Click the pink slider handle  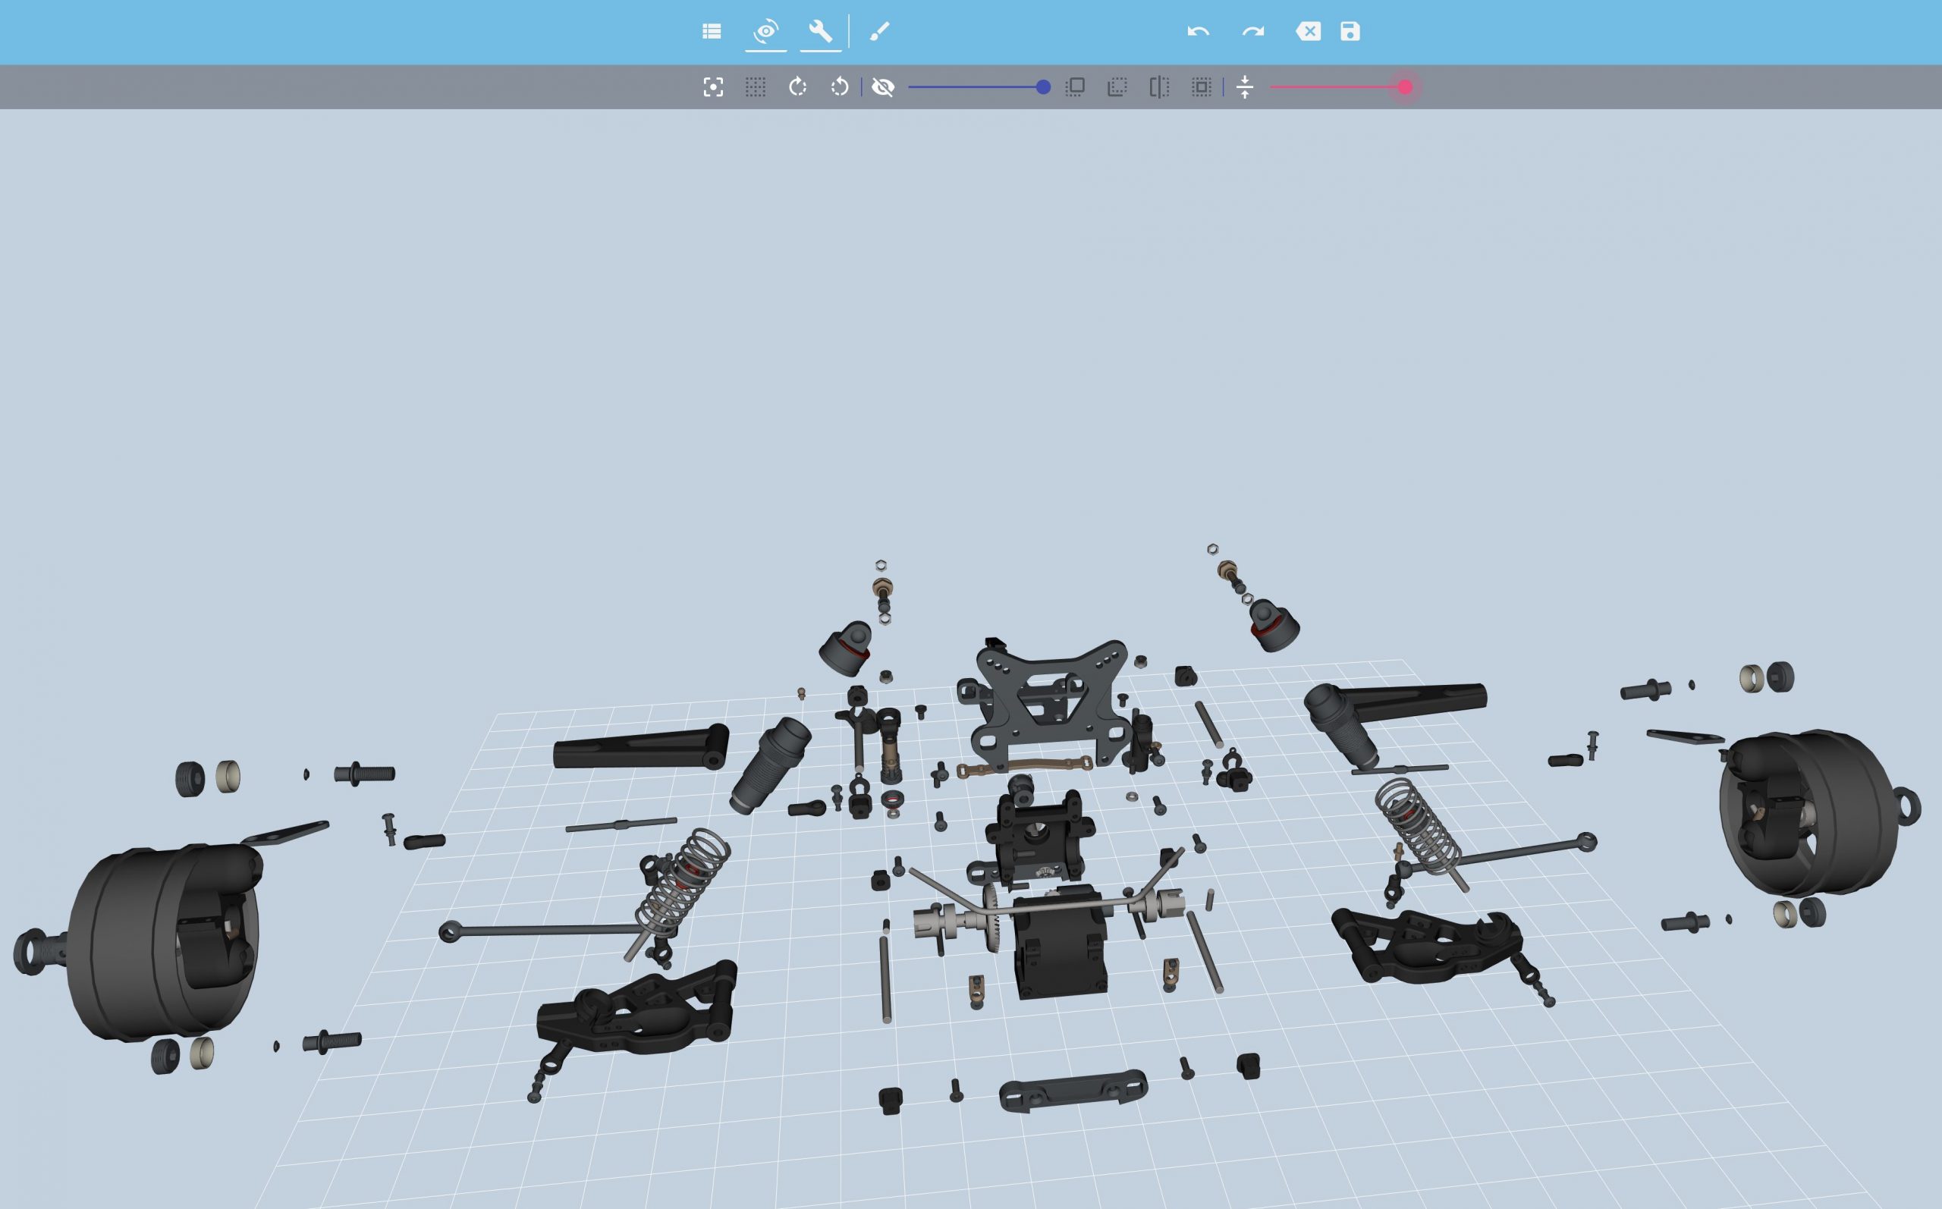coord(1406,87)
